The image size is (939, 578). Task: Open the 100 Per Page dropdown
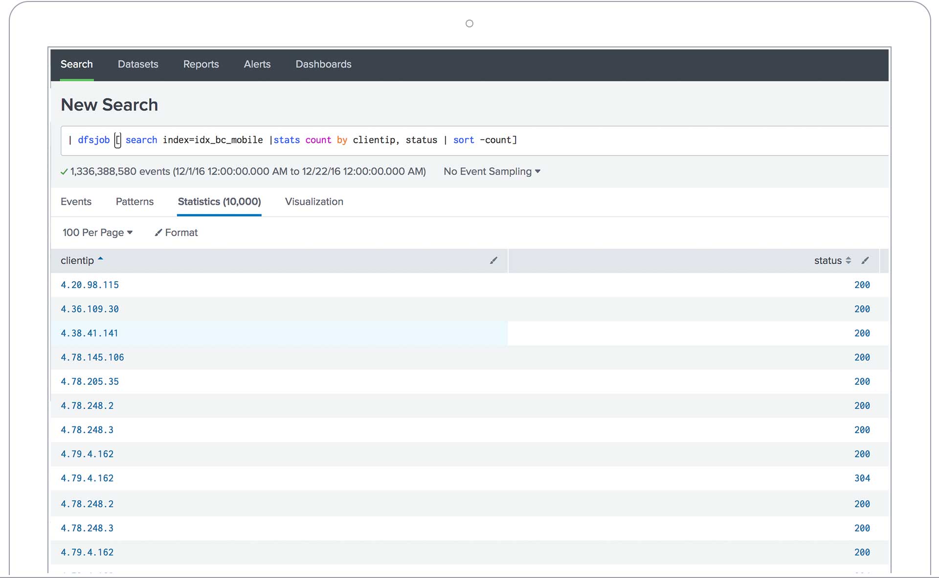click(x=97, y=233)
